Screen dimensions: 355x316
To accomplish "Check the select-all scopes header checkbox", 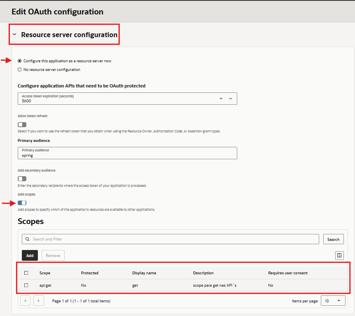I will coord(26,273).
